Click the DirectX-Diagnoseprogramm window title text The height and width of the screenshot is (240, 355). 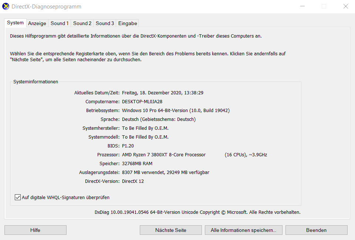47,7
